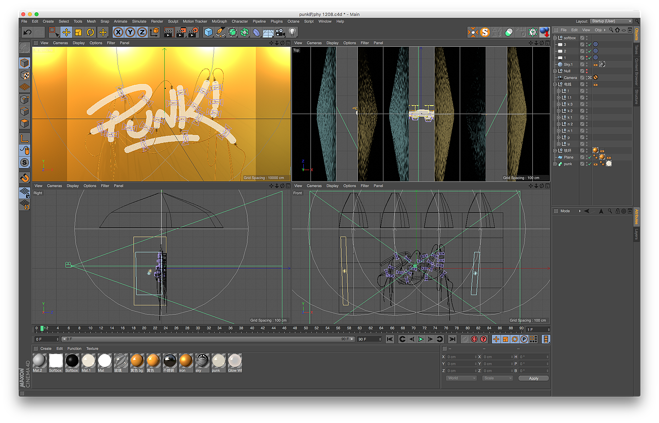Open the Layout dropdown
Screen dimensions: 659x423
611,21
